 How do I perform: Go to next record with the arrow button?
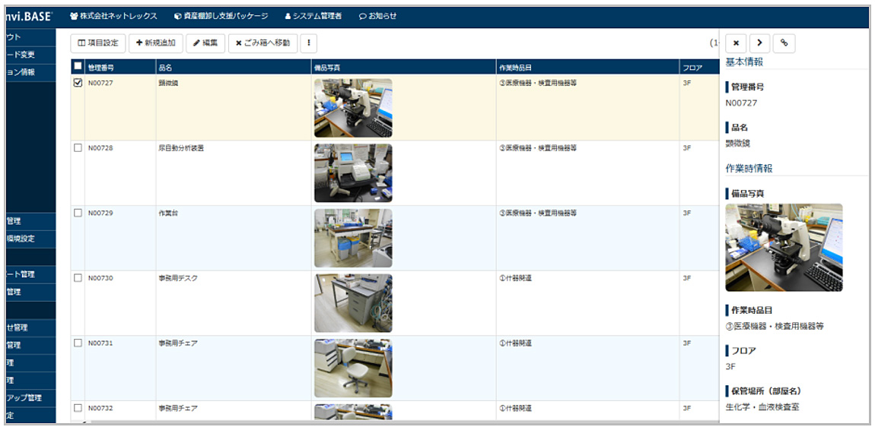click(x=759, y=43)
